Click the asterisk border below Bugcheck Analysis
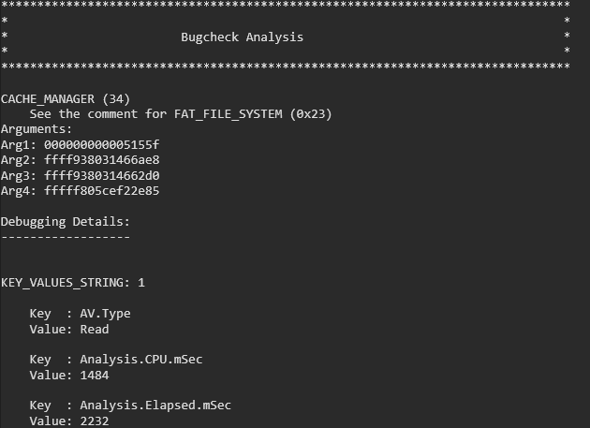Screen dimensions: 590x428 [286, 68]
